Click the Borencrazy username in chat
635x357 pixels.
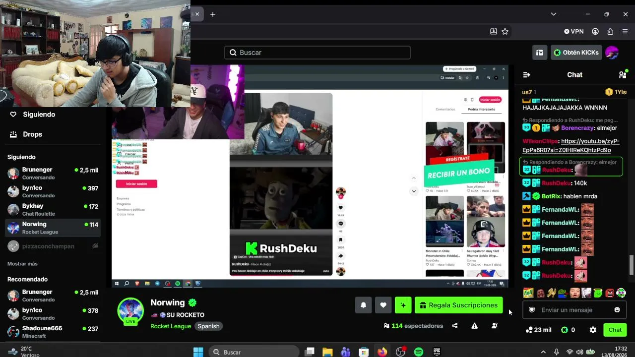click(x=577, y=128)
